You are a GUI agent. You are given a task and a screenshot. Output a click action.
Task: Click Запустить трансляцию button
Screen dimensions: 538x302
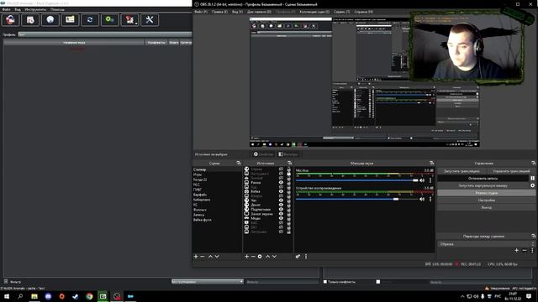462,171
